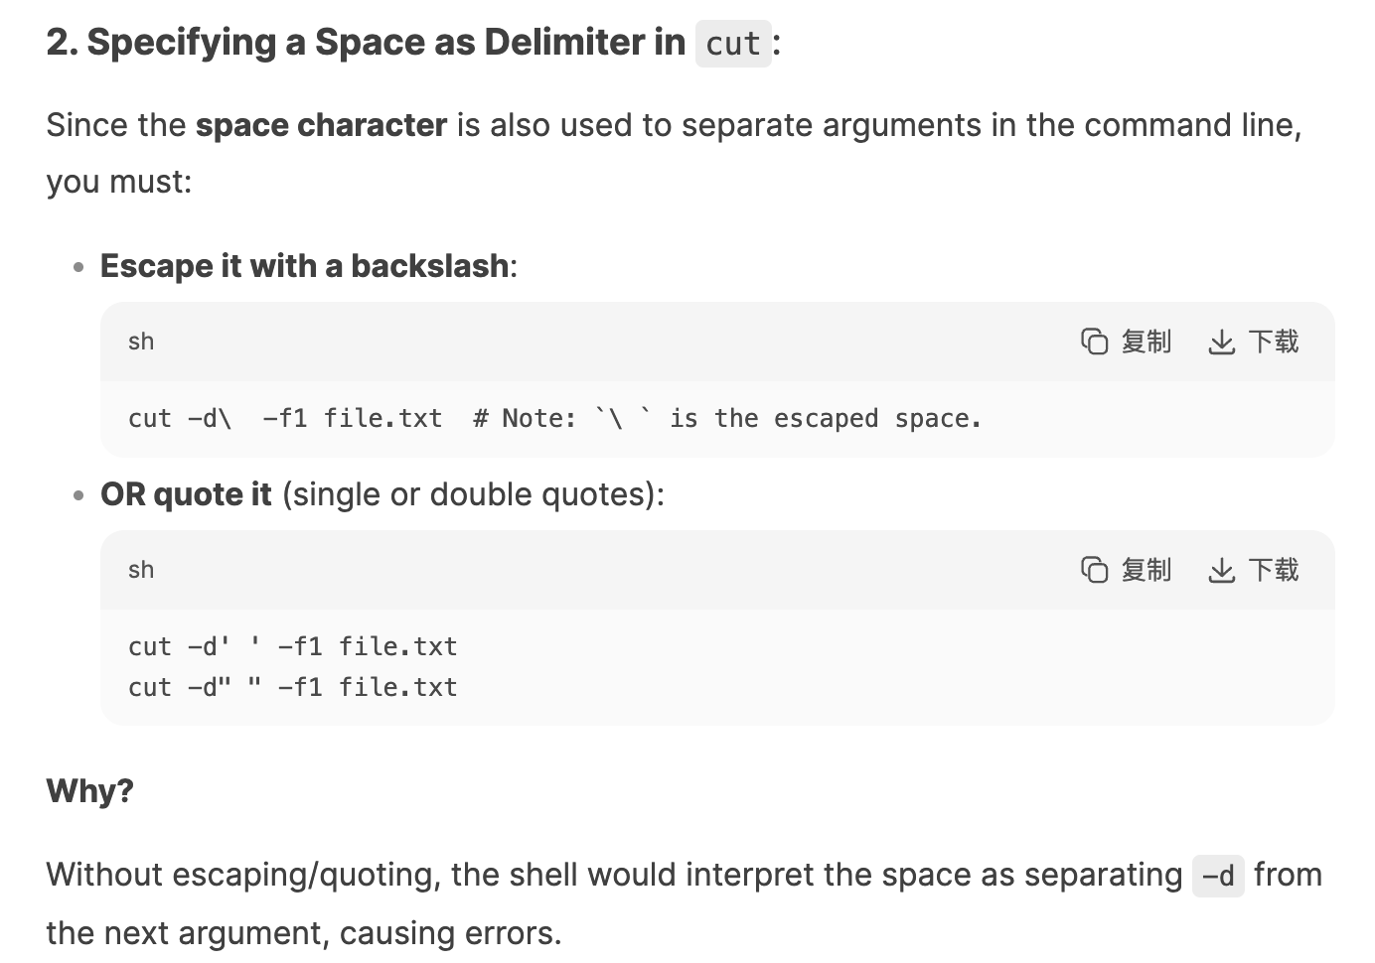
Task: Click the copy icon in the backslash code block
Action: coord(1094,342)
